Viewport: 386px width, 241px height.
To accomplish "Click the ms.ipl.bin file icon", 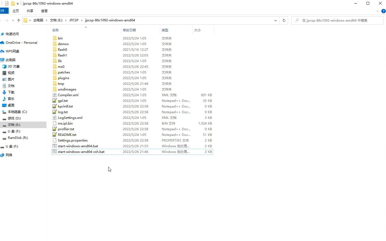I will point(55,123).
